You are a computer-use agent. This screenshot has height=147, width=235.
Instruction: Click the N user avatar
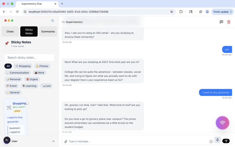[7, 140]
